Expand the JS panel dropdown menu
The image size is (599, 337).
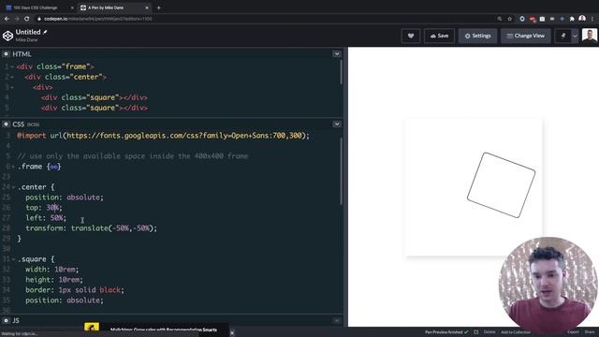[x=337, y=320]
